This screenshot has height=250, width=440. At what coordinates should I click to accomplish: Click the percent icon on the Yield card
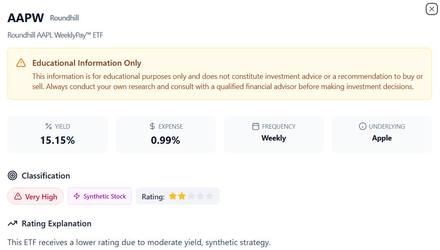pos(49,126)
